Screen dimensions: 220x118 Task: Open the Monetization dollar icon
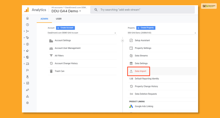click(x=27, y=44)
